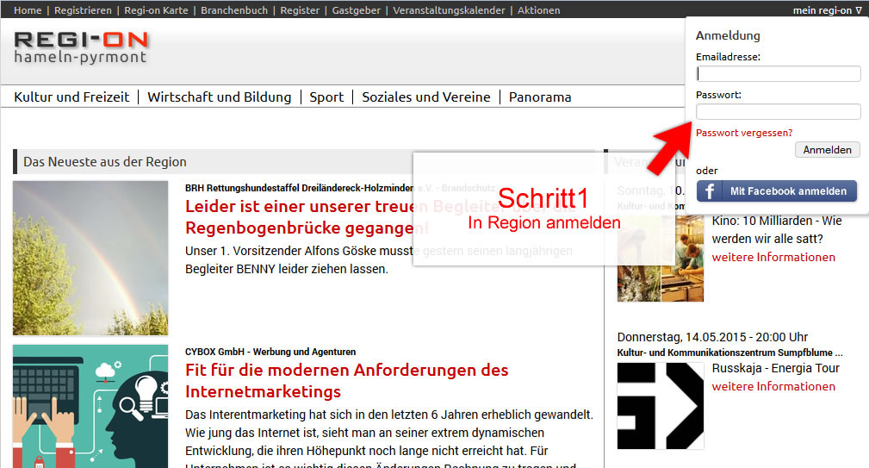Go to Soziales und Vereine section
869x468 pixels.
425,97
